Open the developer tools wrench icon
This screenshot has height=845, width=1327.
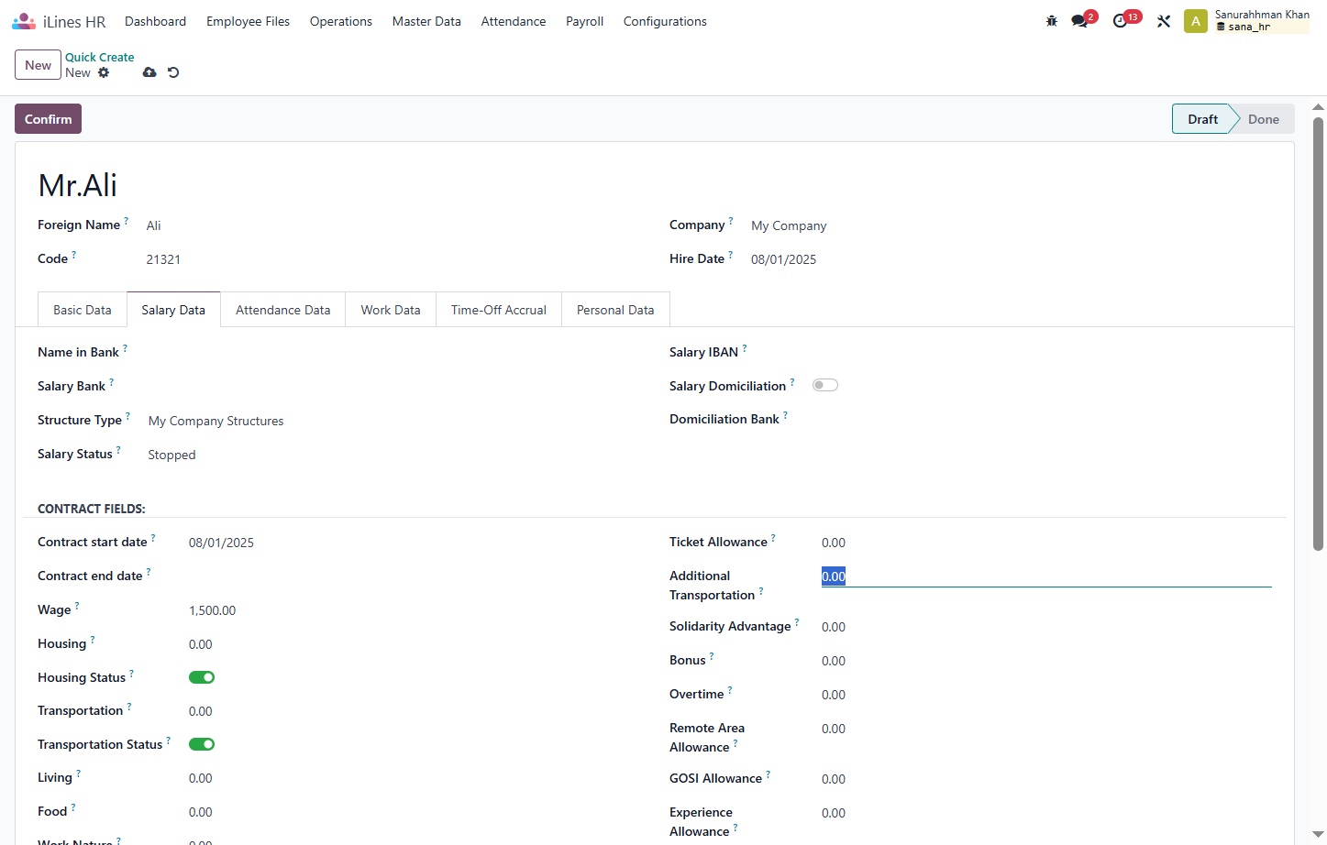pos(1164,21)
